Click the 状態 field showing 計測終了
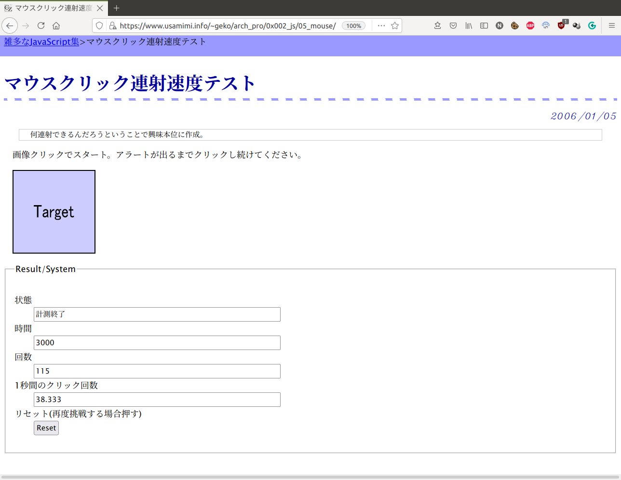This screenshot has width=621, height=480. click(x=157, y=314)
